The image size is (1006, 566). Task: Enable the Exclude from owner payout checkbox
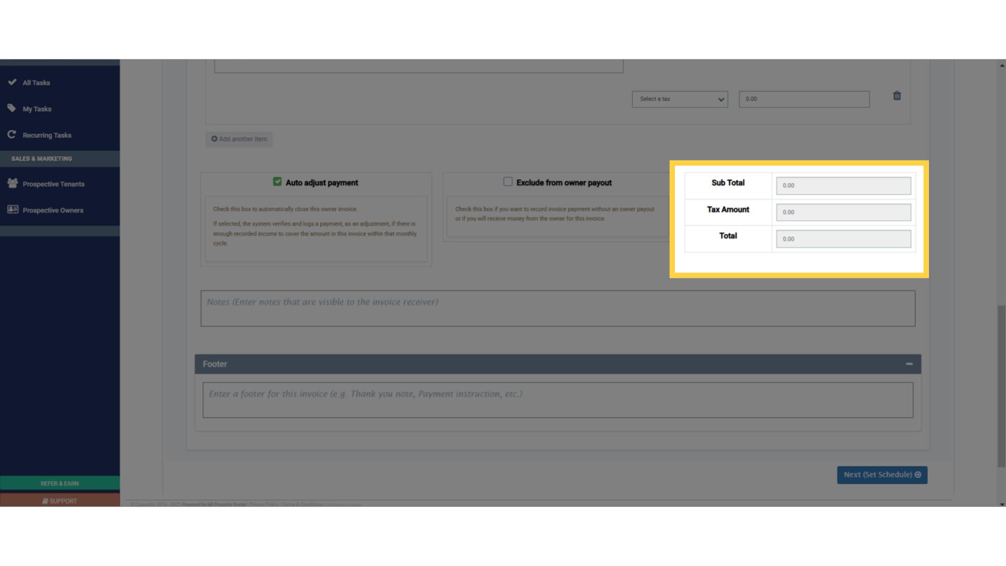(x=508, y=182)
